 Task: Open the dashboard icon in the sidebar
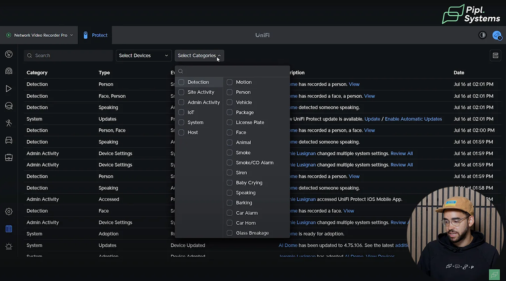tap(9, 54)
